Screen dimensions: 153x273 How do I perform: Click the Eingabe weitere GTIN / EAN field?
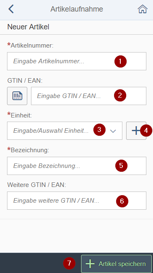(76, 201)
